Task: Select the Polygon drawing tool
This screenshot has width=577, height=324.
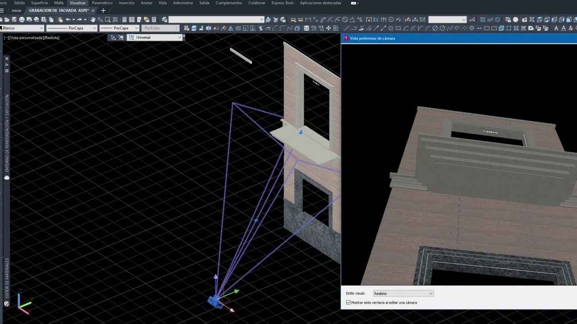Action: [391, 28]
